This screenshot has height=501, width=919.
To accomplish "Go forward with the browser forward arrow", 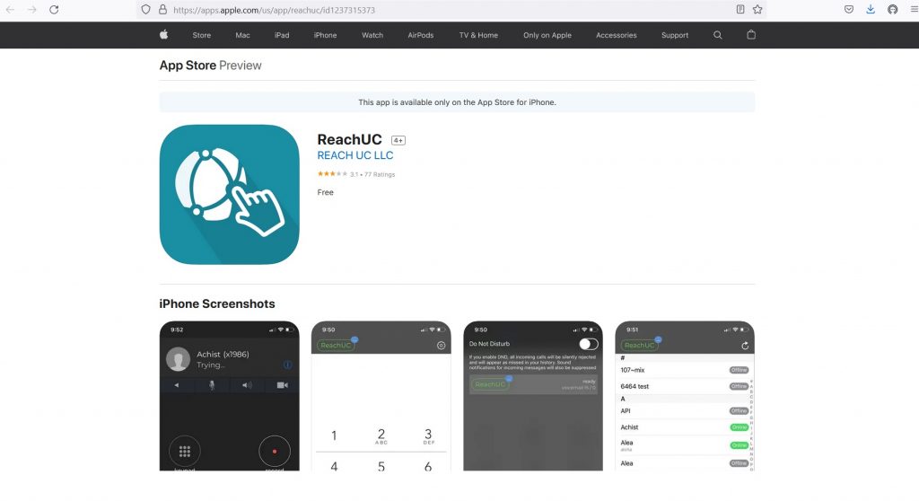I will click(x=32, y=9).
